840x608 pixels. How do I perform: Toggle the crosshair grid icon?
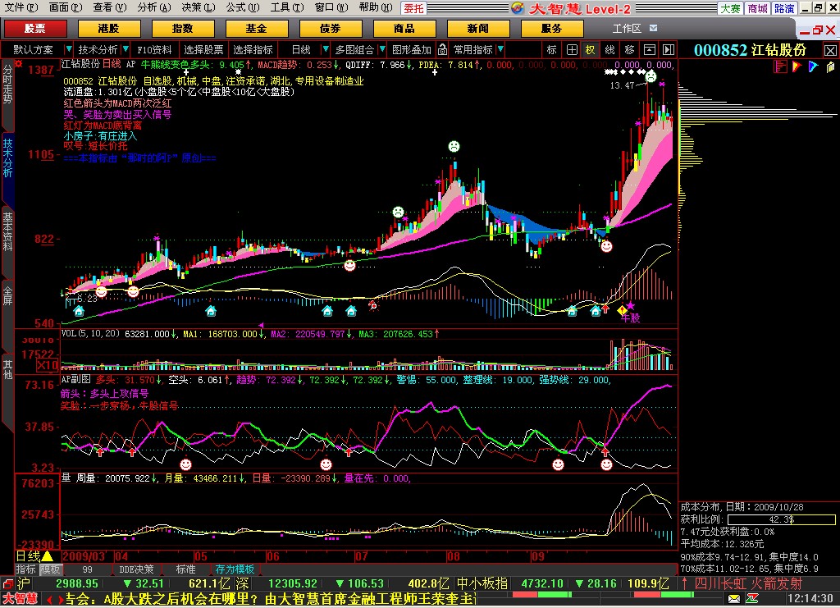(x=572, y=50)
